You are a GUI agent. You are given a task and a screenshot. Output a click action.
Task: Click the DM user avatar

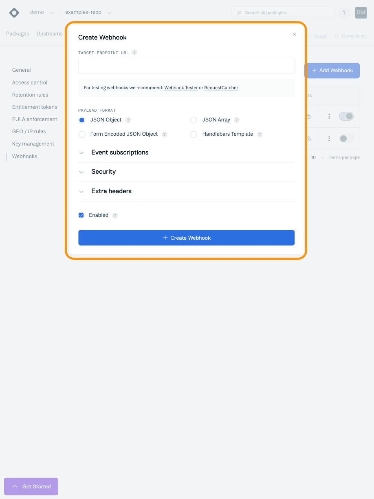coord(361,13)
